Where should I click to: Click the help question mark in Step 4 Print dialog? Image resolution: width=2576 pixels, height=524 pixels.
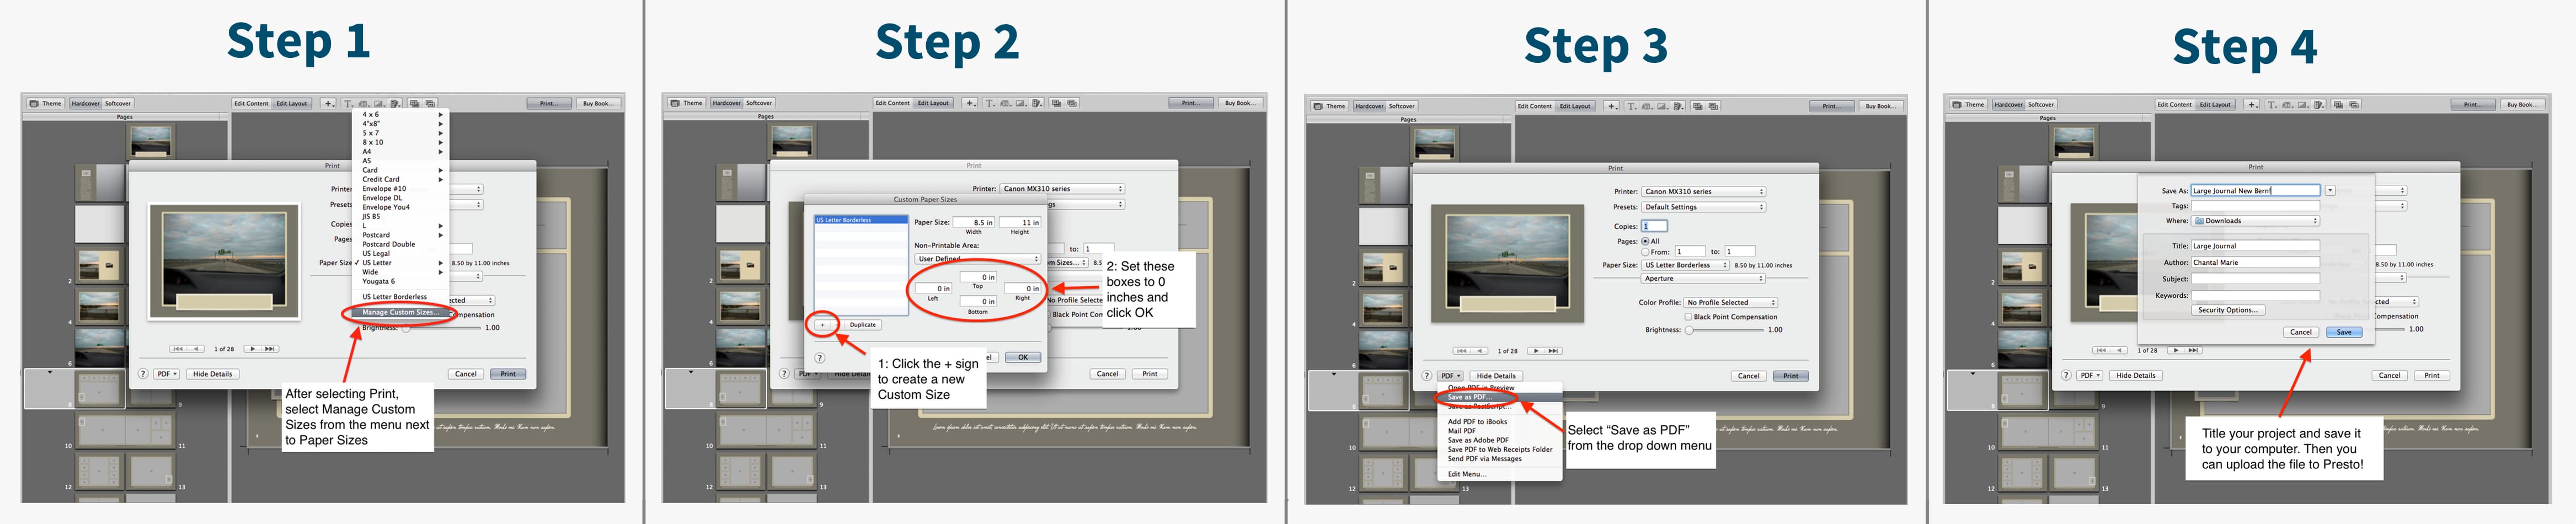[2066, 375]
